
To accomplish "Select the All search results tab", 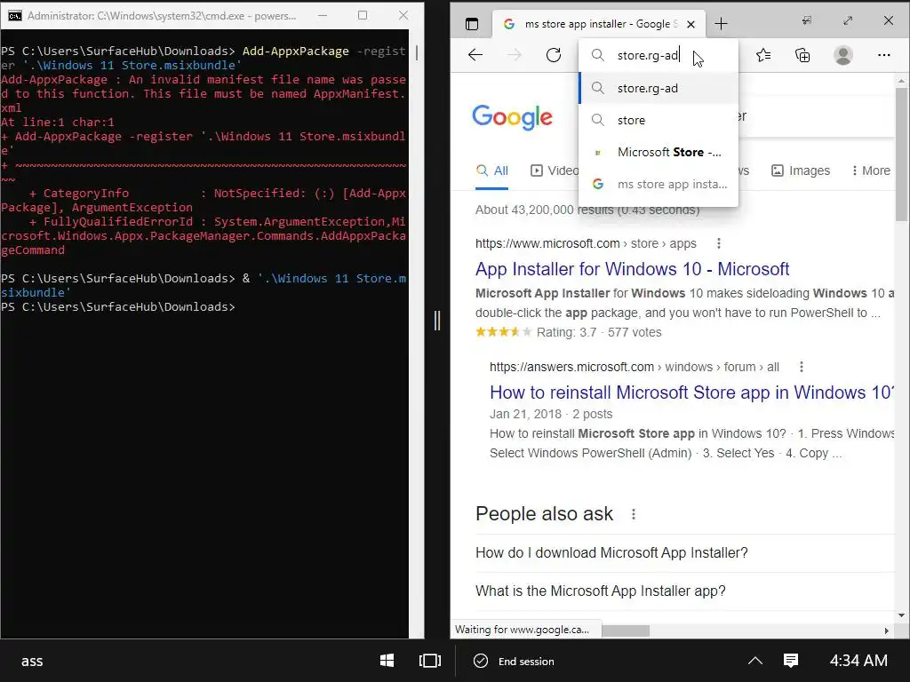I will tap(491, 170).
